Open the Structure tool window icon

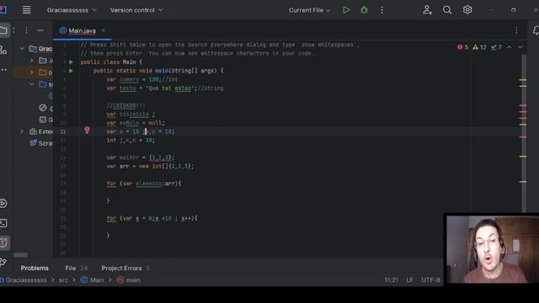pyautogui.click(x=3, y=50)
